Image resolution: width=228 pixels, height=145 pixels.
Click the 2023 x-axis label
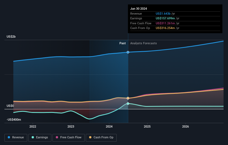(x=71, y=126)
